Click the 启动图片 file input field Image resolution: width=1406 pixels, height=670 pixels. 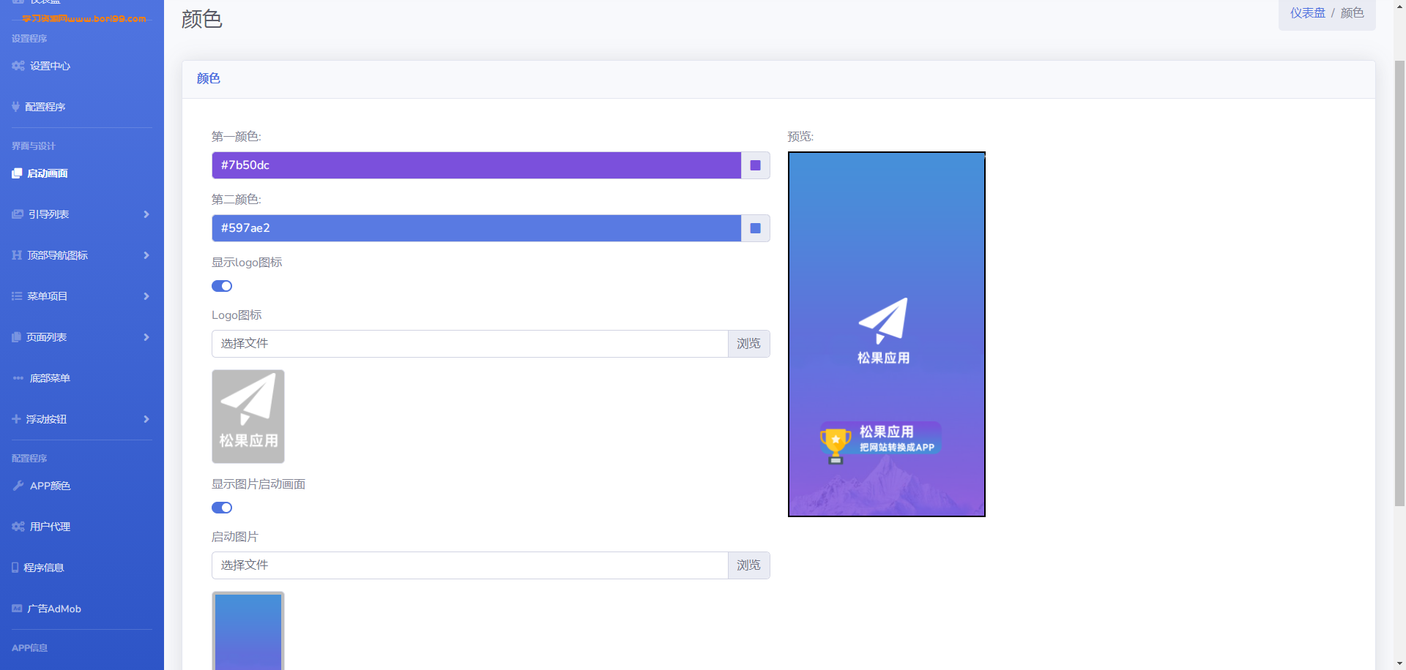[469, 565]
